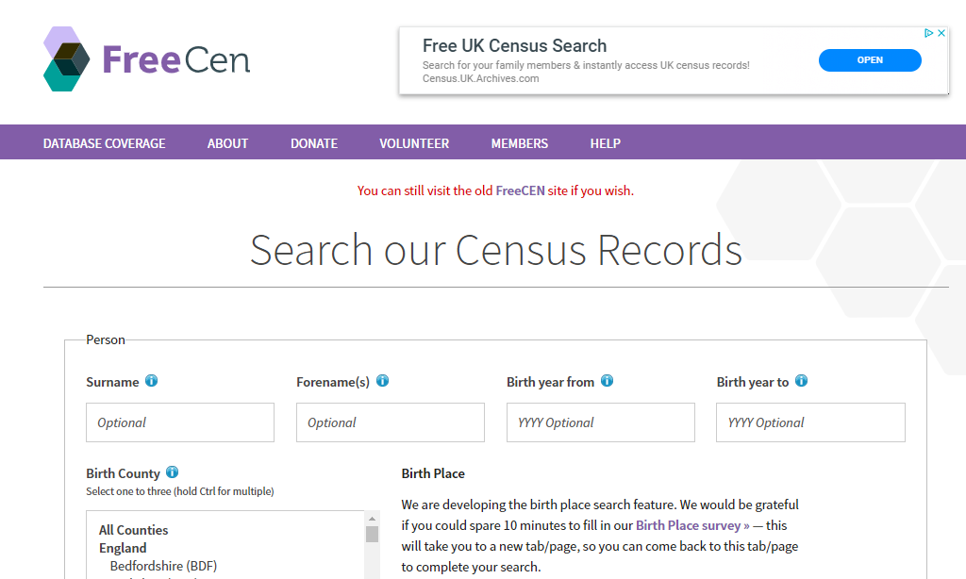Click the Birth County info icon

point(173,471)
